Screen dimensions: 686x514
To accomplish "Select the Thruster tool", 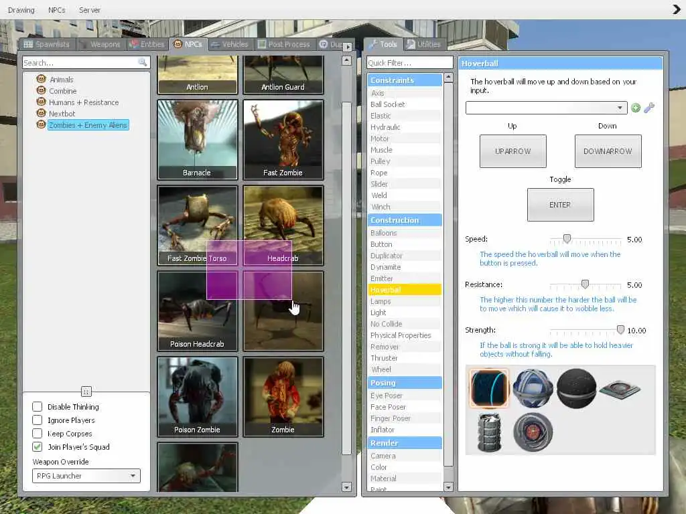I will pyautogui.click(x=405, y=358).
